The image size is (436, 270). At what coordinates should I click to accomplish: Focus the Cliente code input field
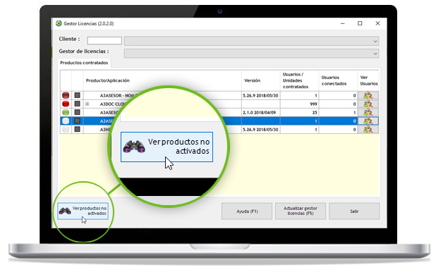click(x=104, y=41)
